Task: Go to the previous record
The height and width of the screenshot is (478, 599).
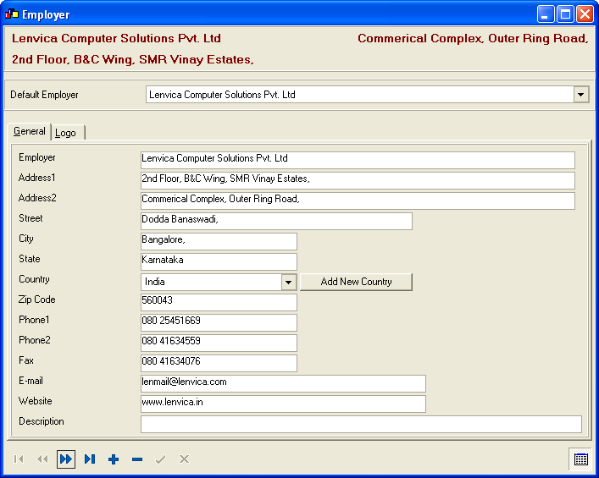Action: click(x=42, y=459)
